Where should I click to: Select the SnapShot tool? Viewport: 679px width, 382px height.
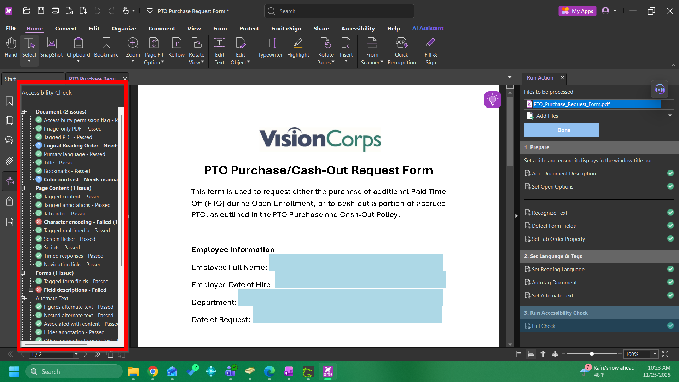point(51,48)
